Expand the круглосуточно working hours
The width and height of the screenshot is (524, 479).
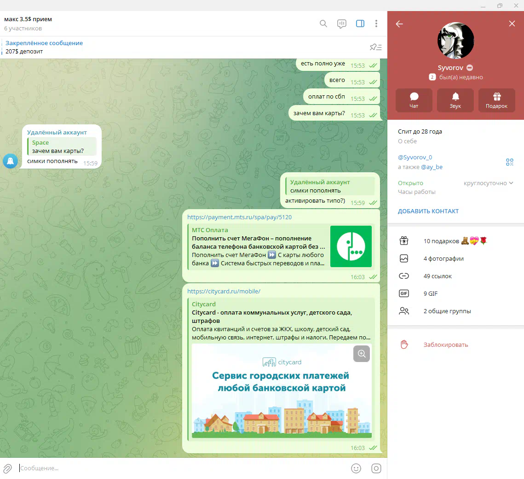(488, 183)
